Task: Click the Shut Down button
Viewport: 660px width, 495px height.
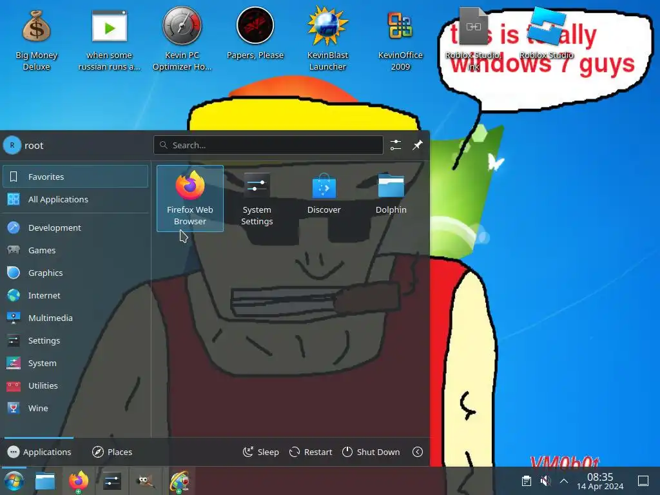Action: [x=371, y=452]
